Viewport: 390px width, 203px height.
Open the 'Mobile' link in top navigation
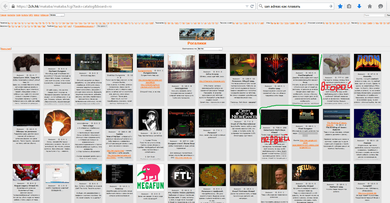point(18,15)
